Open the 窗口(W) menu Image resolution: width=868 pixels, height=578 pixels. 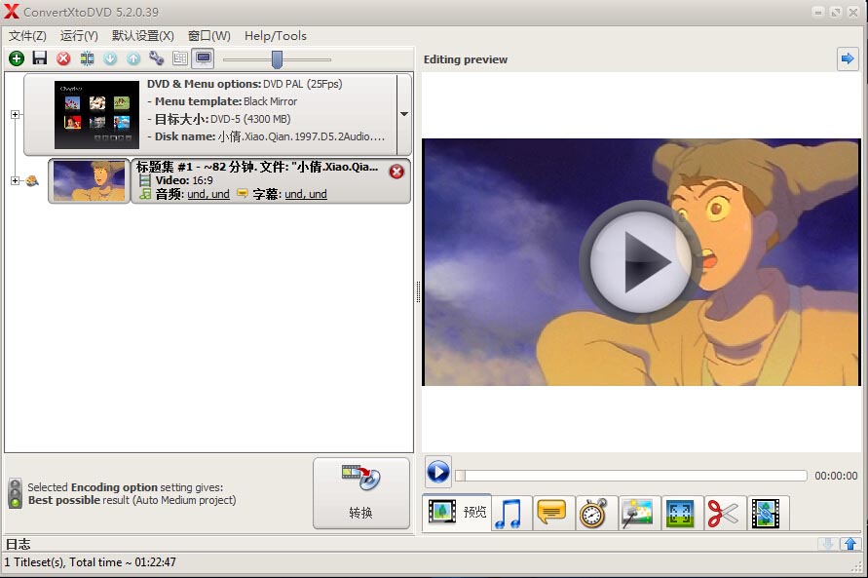click(209, 36)
